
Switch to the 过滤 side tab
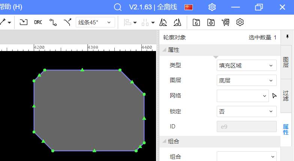point(286,96)
